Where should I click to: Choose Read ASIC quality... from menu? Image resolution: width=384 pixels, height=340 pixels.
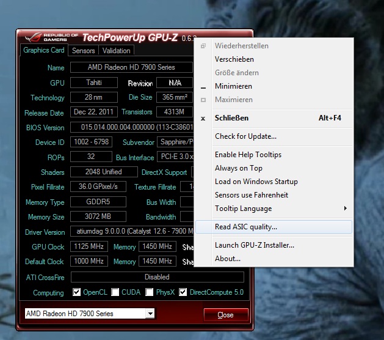pyautogui.click(x=274, y=227)
